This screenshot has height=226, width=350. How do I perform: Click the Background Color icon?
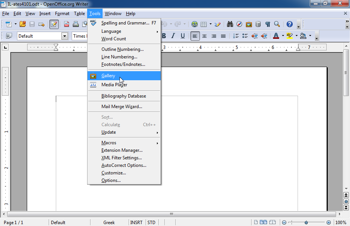(303, 36)
